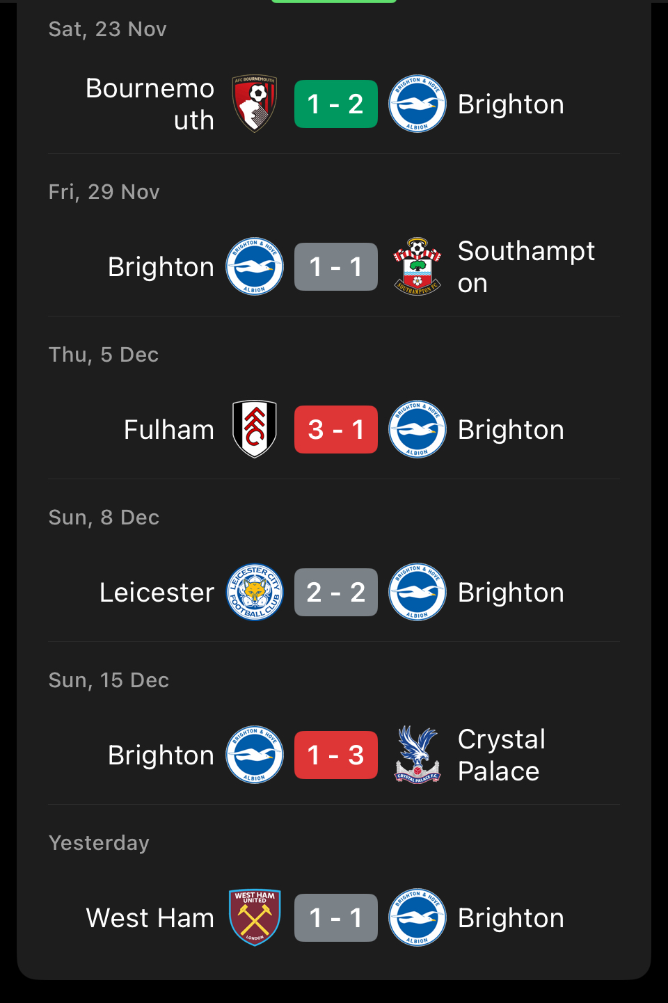Select the Southampton team name
Viewport: 668px width, 1003px height.
pos(526,267)
